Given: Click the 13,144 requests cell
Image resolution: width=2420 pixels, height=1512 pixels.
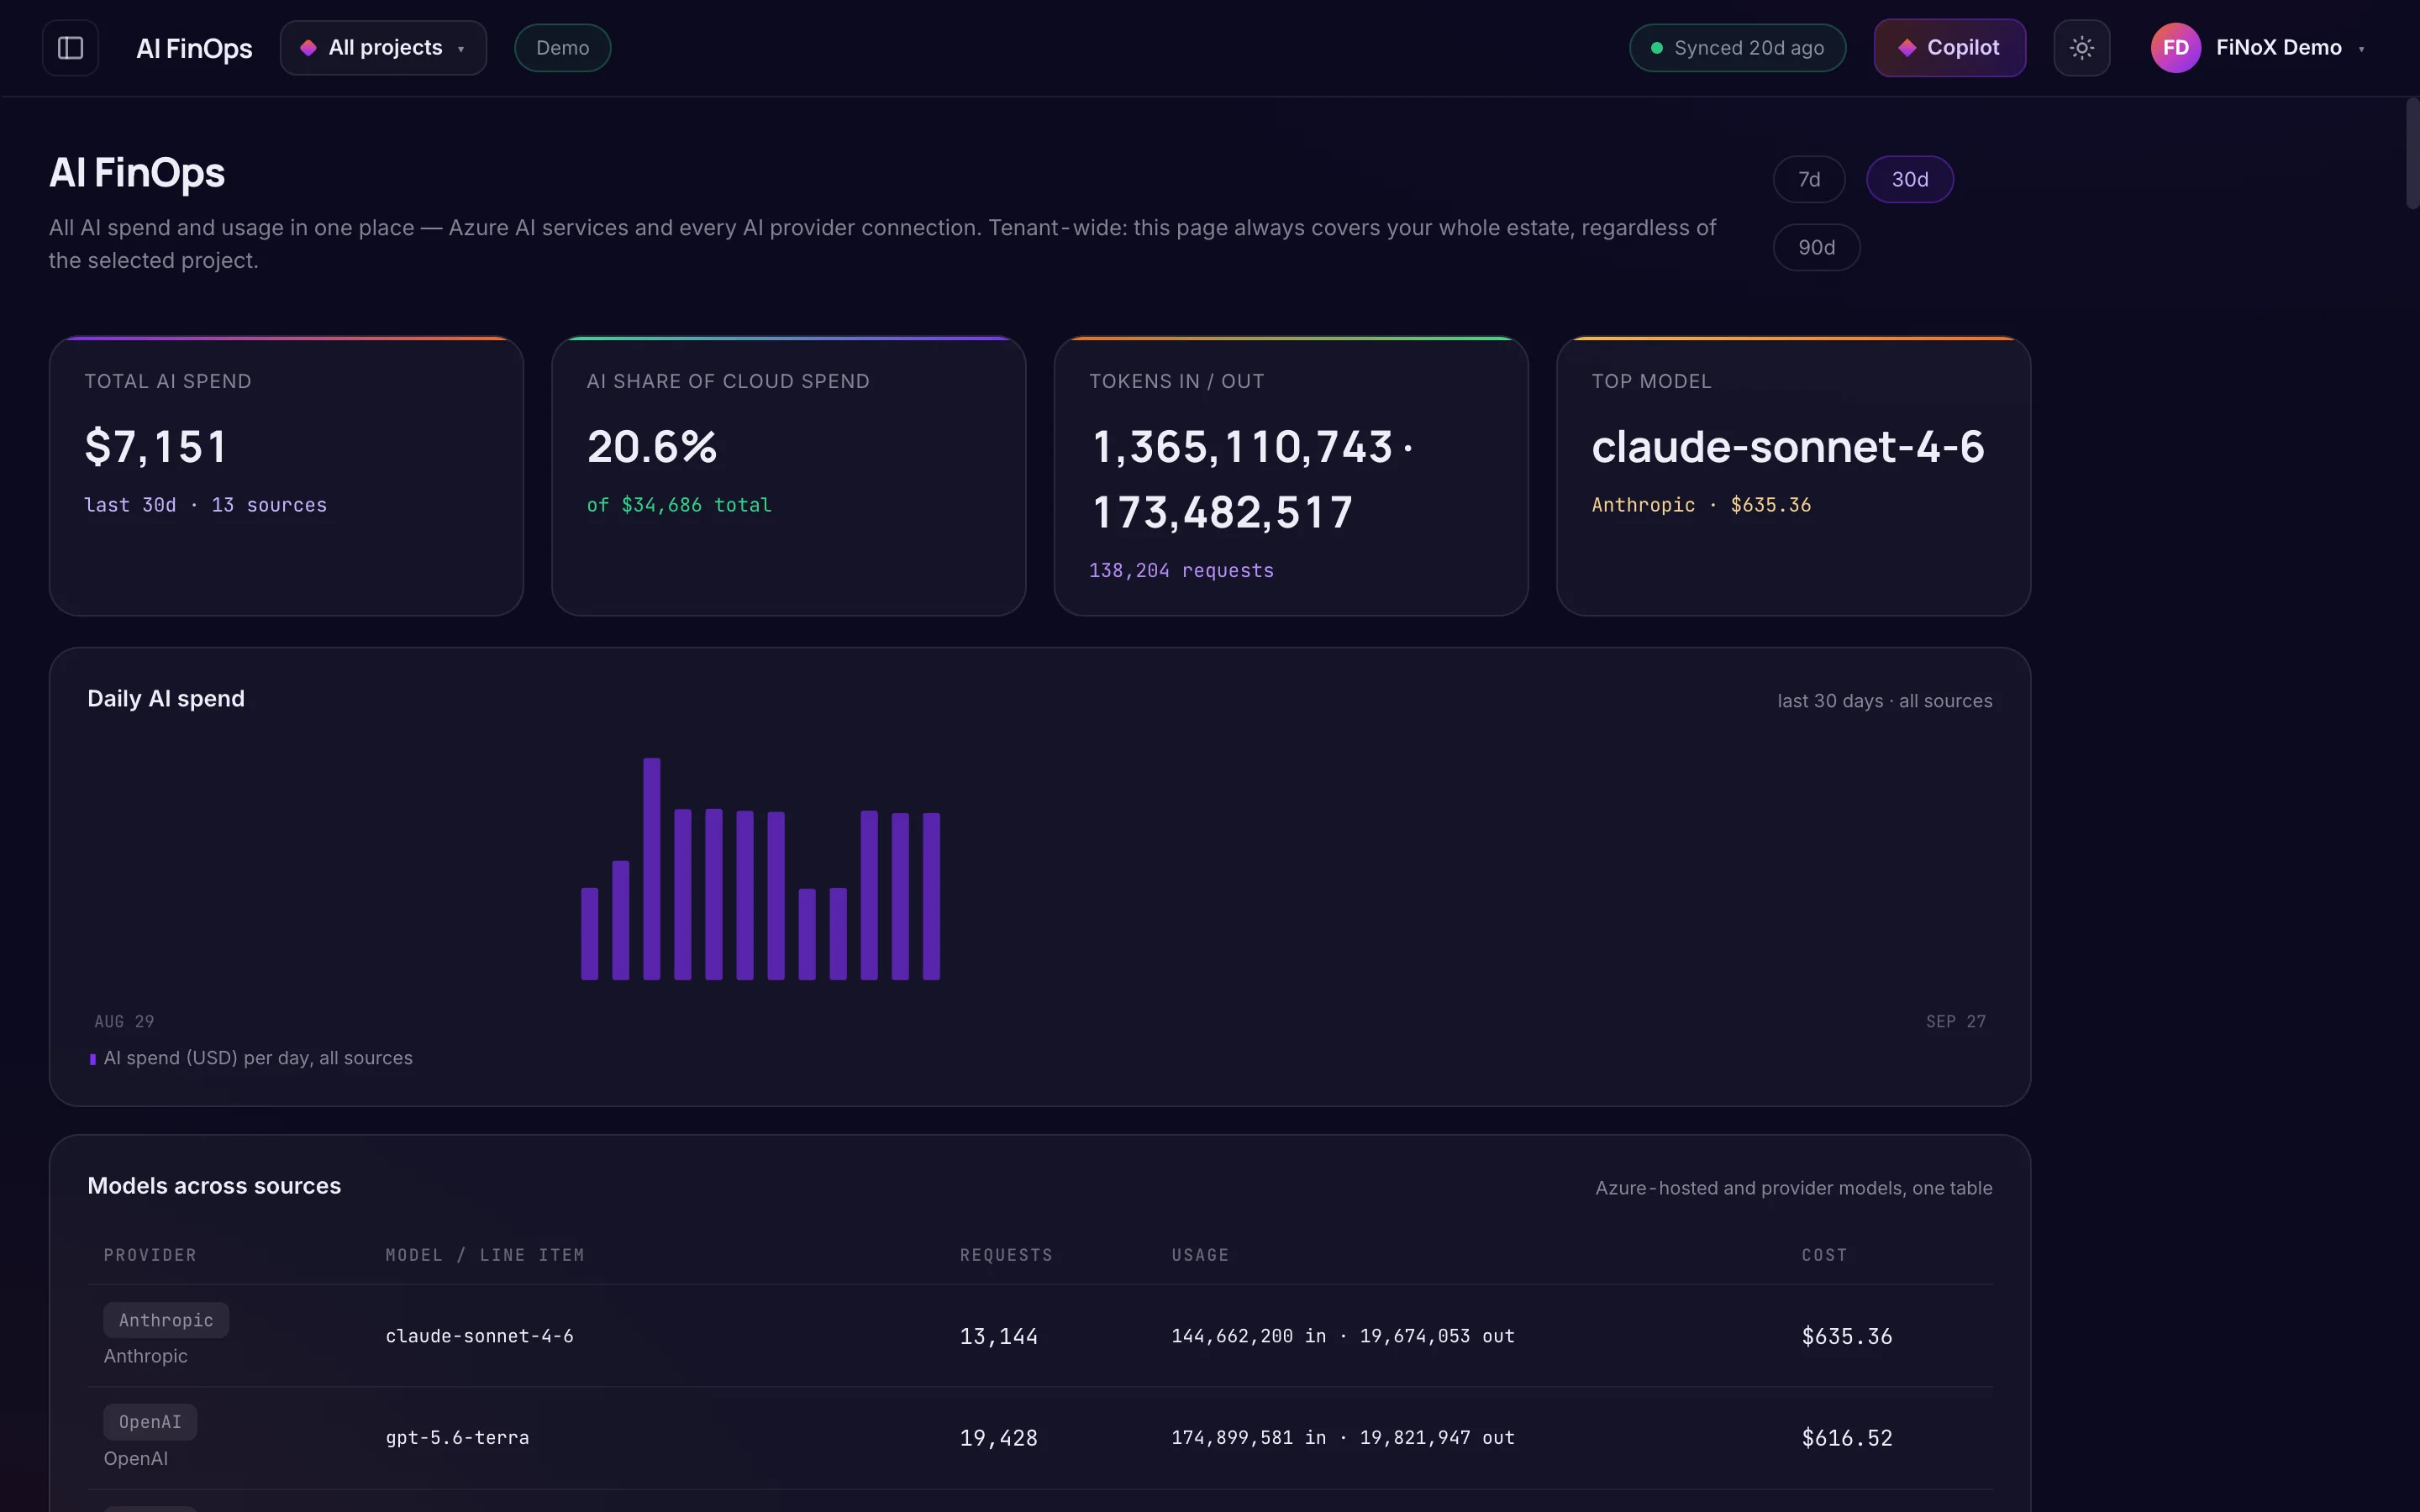Looking at the screenshot, I should (998, 1337).
